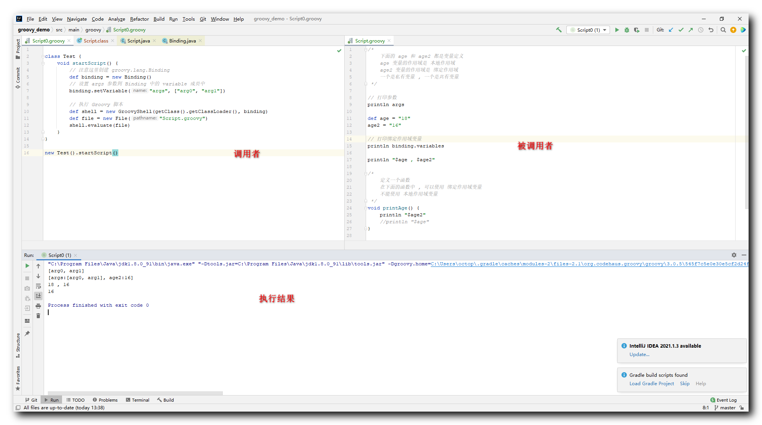Image resolution: width=762 pixels, height=425 pixels.
Task: Toggle Soft-Wrap in the Run console
Action: tap(38, 286)
